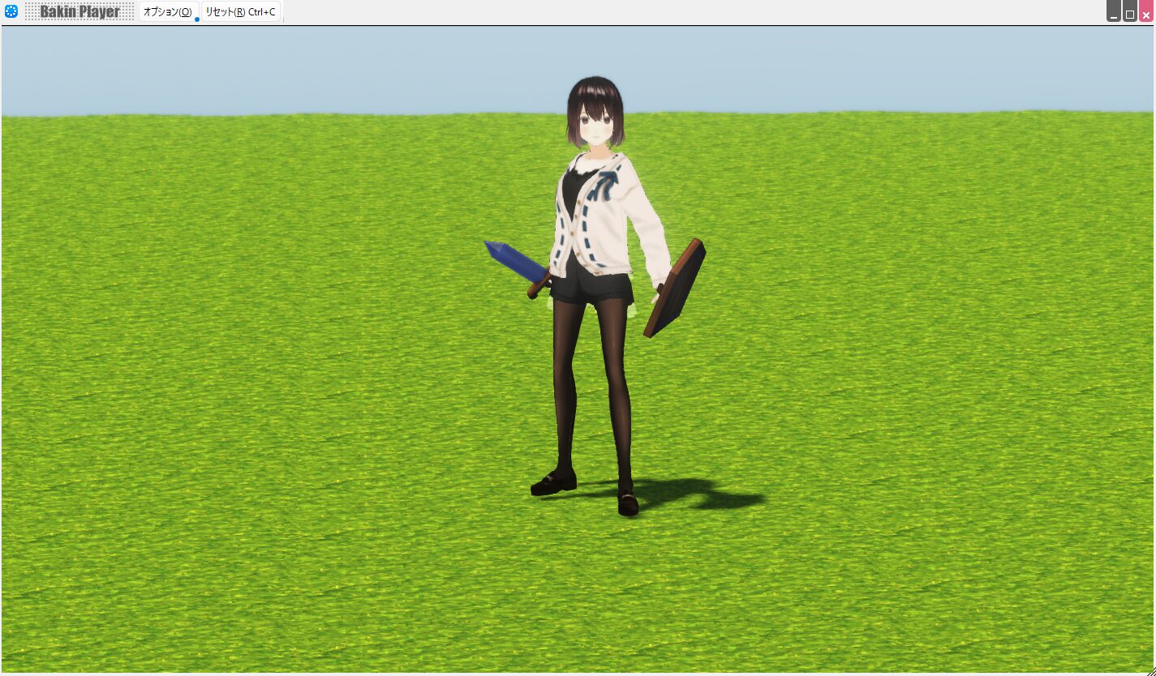Image resolution: width=1156 pixels, height=676 pixels.
Task: Click the blue dot indicator beside オプション
Action: coord(196,19)
